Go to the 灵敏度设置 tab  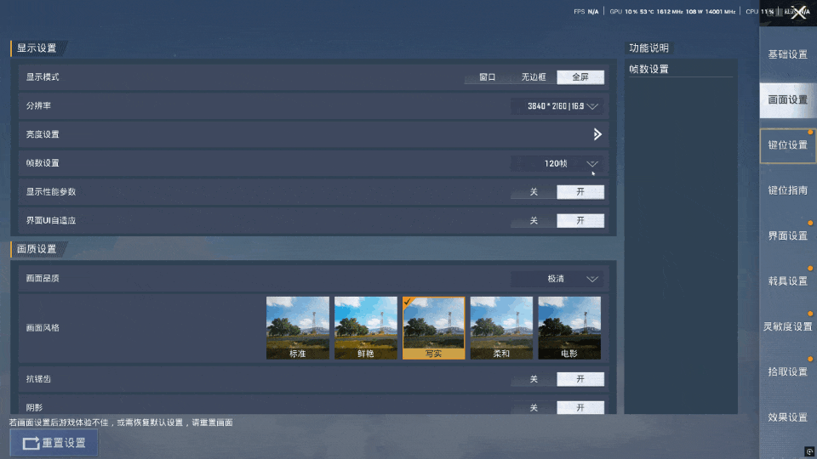787,326
